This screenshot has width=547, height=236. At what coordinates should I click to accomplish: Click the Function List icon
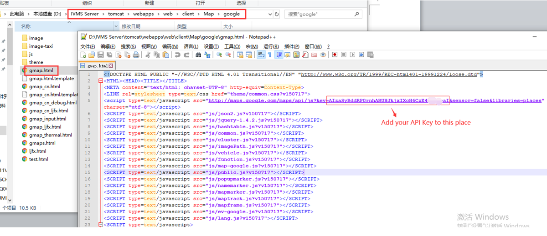(305, 55)
